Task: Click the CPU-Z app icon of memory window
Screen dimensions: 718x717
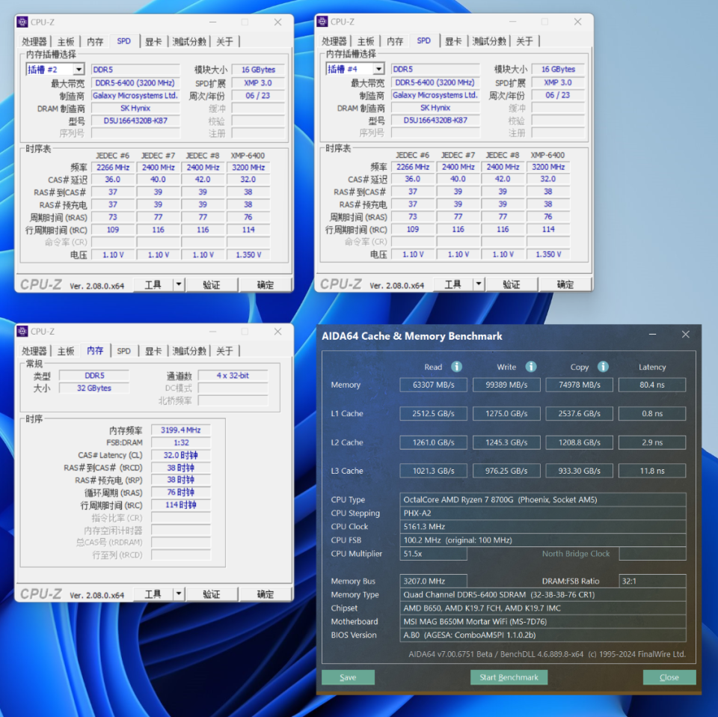Action: pyautogui.click(x=22, y=332)
